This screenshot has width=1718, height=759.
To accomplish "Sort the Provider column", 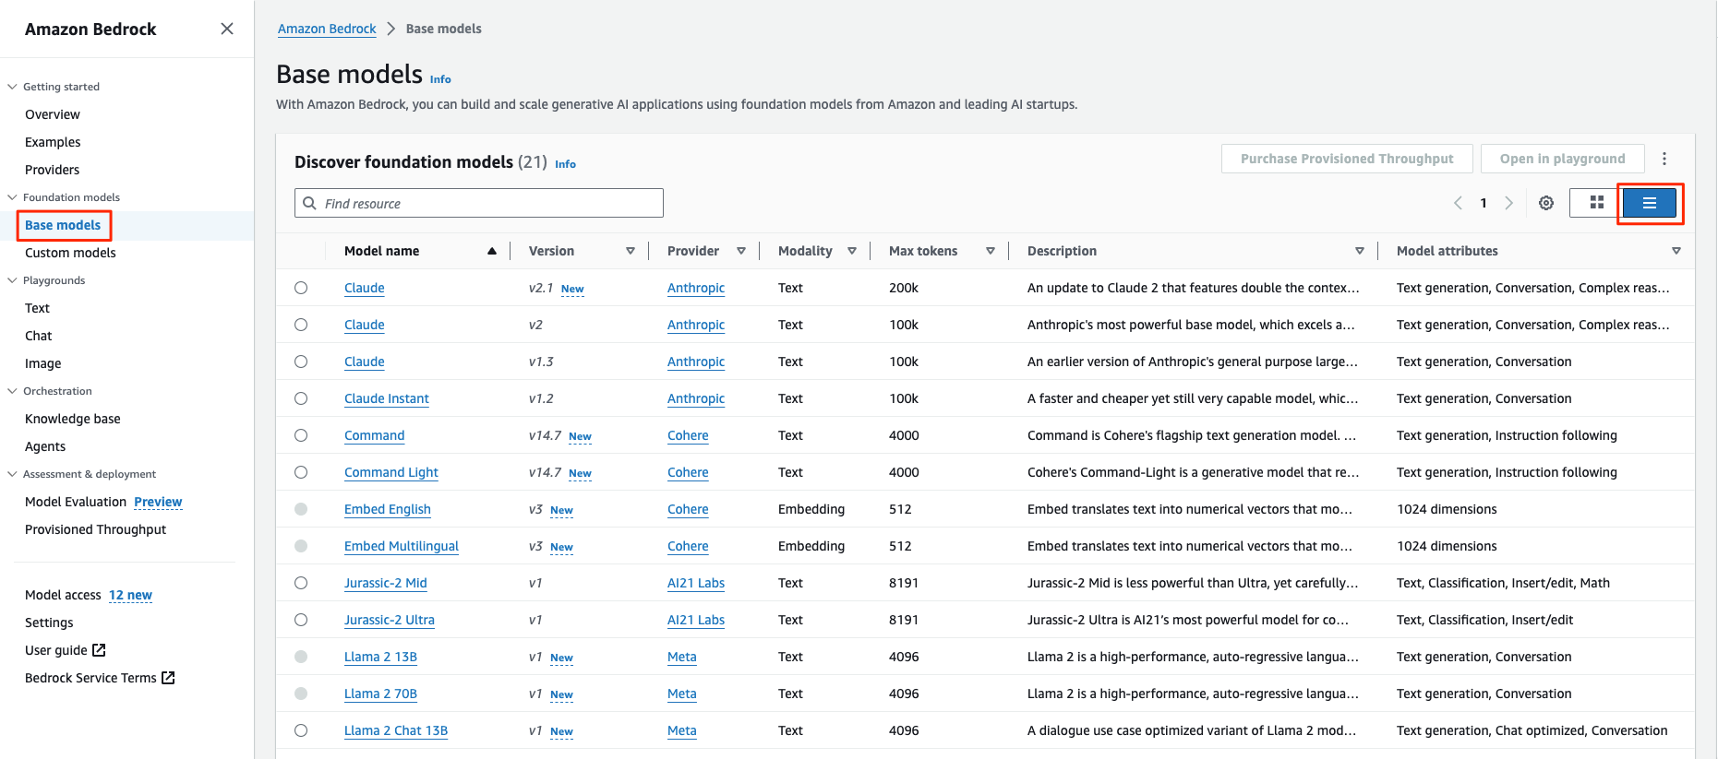I will pyautogui.click(x=741, y=251).
